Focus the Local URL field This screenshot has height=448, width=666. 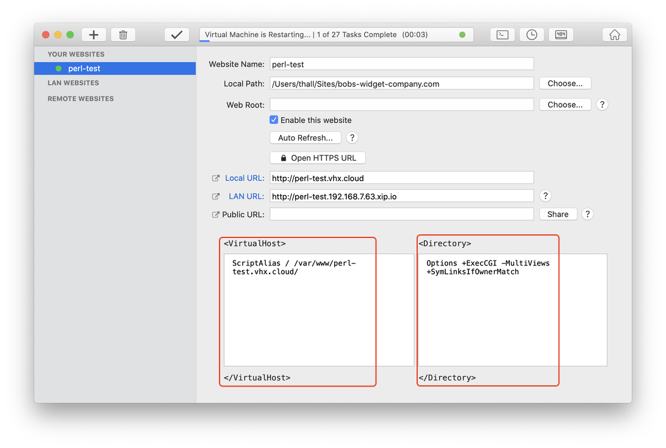coord(402,178)
